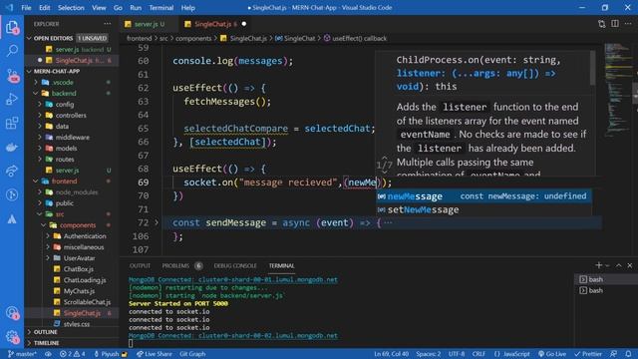The height and width of the screenshot is (359, 638).
Task: Switch to the OUTPUT panel tab
Action: 140,266
